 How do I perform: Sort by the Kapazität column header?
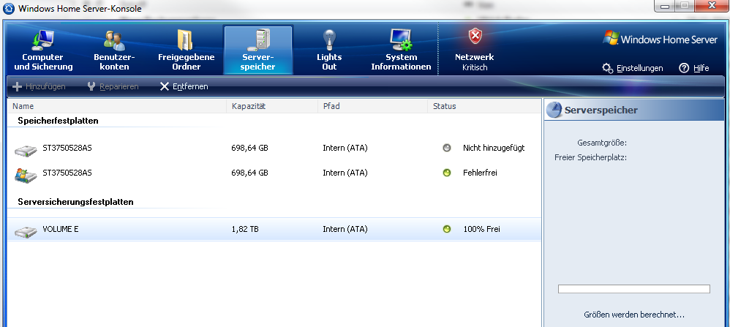[272, 106]
